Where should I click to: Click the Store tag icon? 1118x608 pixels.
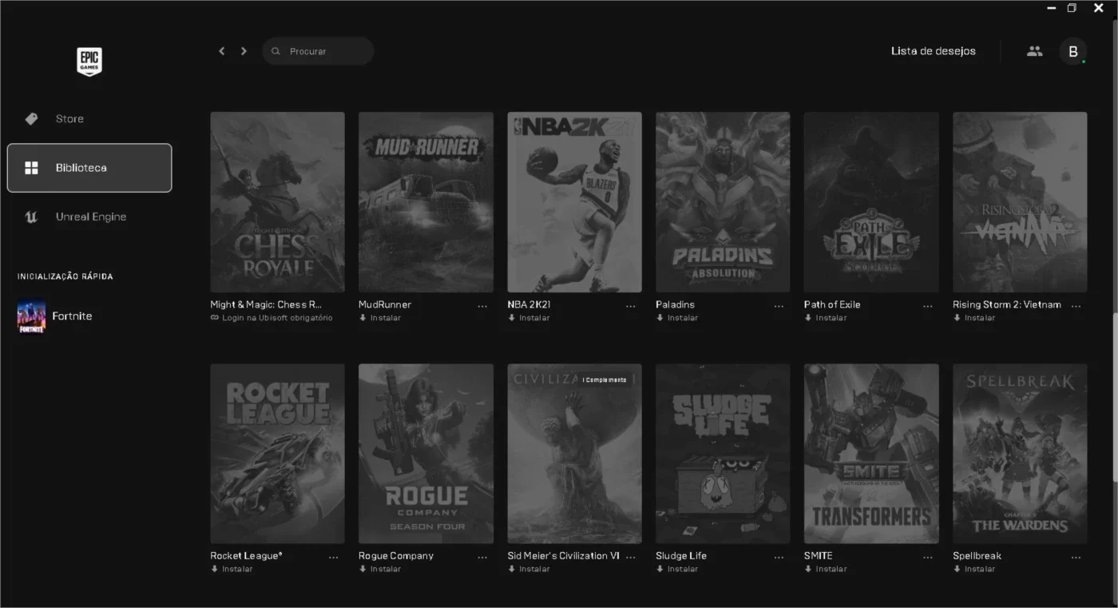(31, 119)
